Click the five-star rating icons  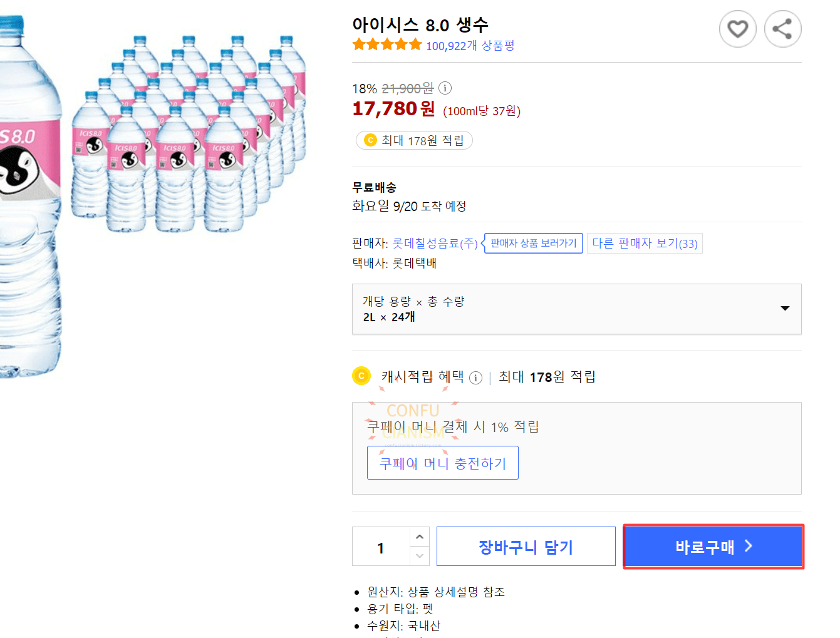pos(387,44)
